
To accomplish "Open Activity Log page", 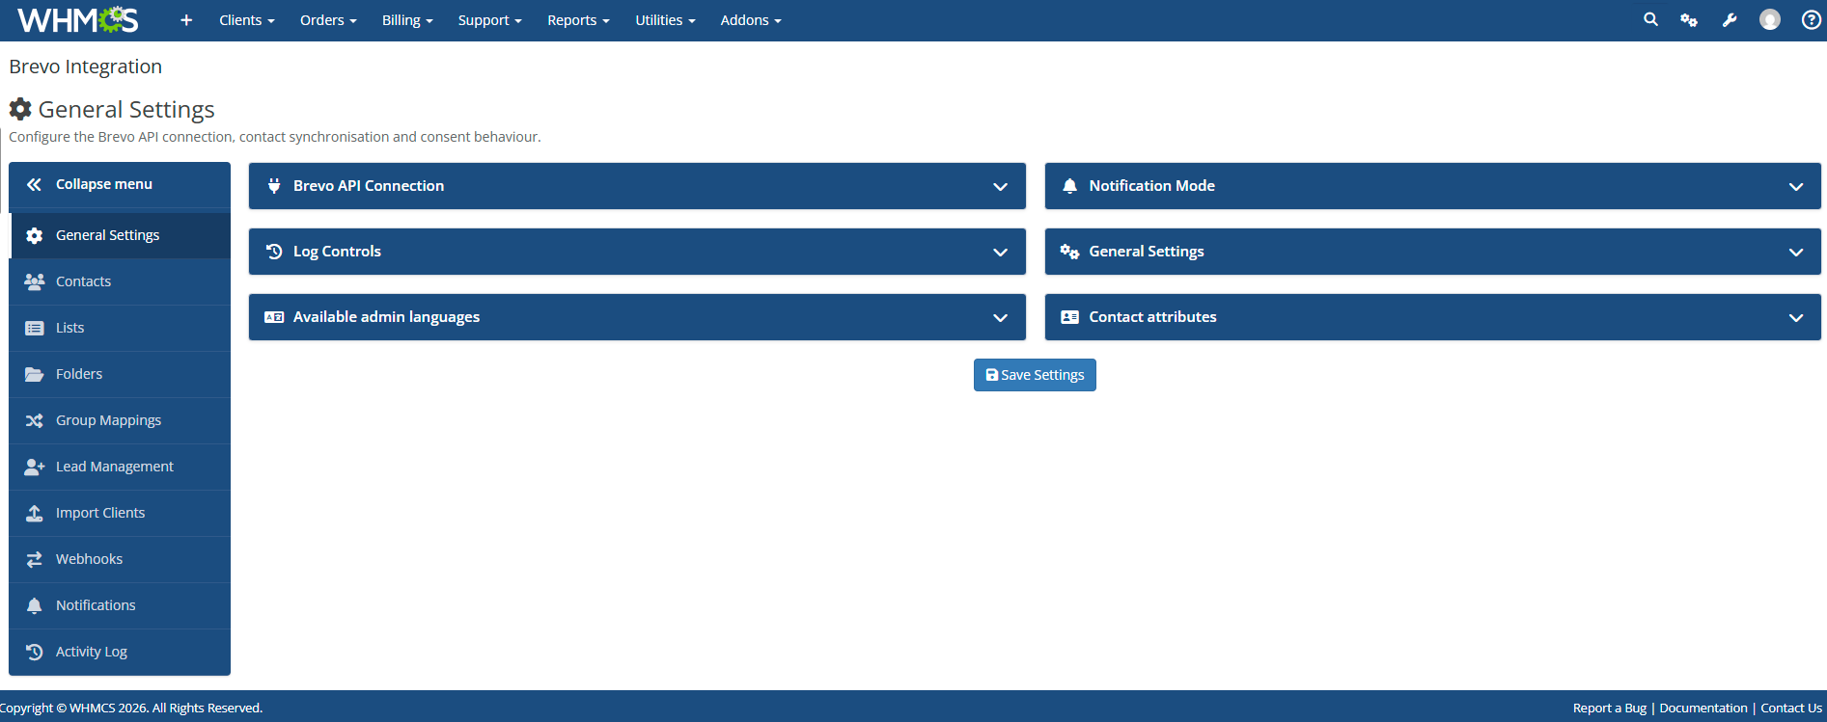I will click(120, 652).
